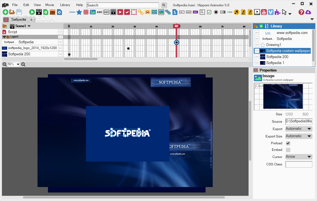317x201 pixels.
Task: Open the Cursor Arrow dropdown
Action: [299, 157]
